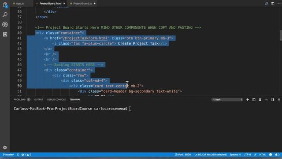Click the 'btn btn-primary mb-3' class string
The width and height of the screenshot is (282, 159).
(x=148, y=38)
